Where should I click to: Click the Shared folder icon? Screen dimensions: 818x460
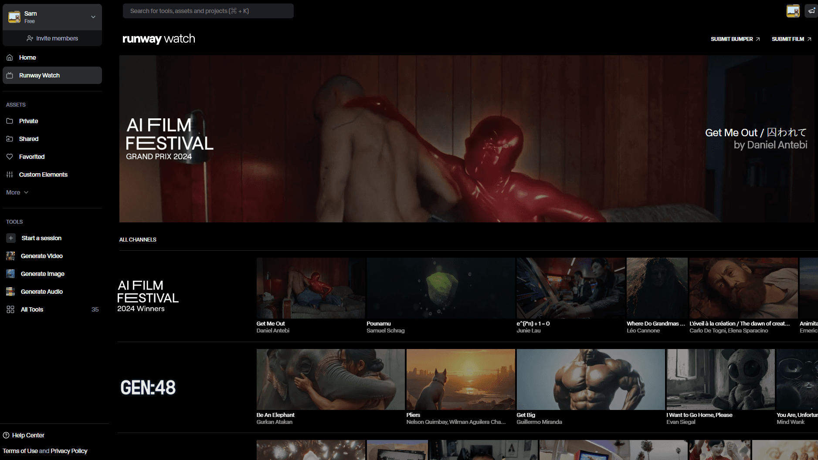point(10,139)
